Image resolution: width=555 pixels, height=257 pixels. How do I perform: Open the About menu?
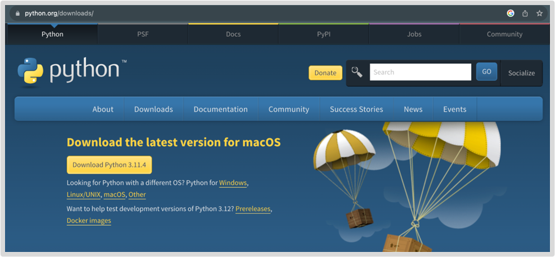(x=103, y=110)
